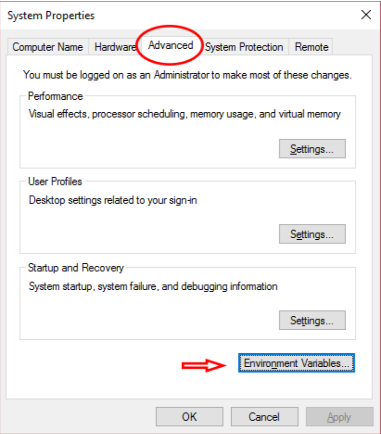Switch to the Remote tab
Image resolution: width=381 pixels, height=434 pixels.
[311, 47]
